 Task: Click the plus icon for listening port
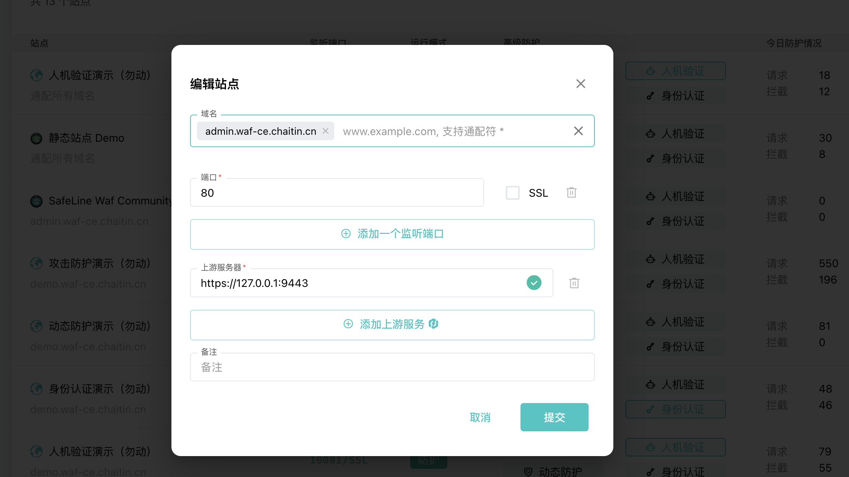pyautogui.click(x=346, y=233)
